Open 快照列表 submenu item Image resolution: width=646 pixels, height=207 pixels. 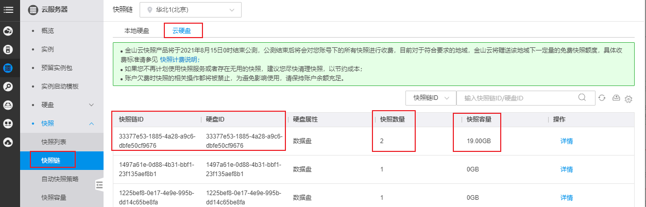(54, 142)
